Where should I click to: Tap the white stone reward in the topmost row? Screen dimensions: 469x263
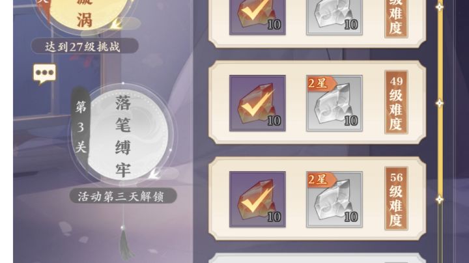[x=334, y=17]
